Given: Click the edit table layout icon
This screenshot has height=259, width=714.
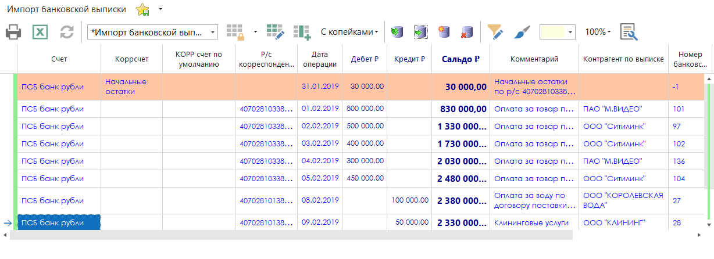Looking at the screenshot, I should [x=274, y=32].
